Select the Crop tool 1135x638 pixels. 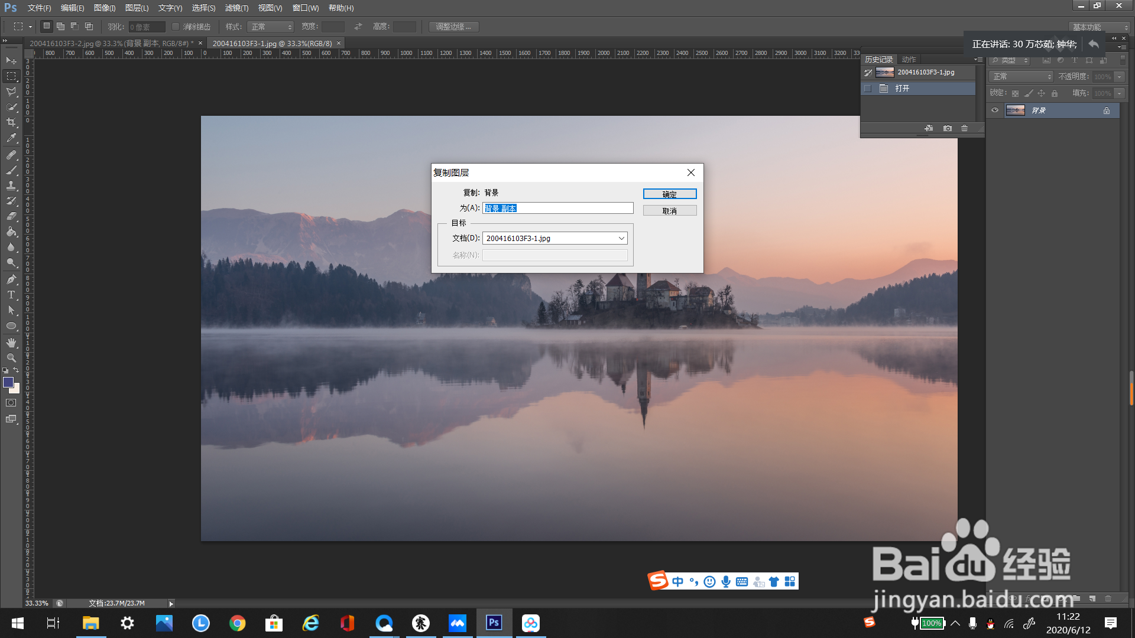[x=11, y=122]
